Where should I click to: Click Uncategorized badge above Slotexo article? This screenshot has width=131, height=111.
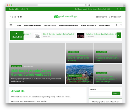click(x=102, y=52)
